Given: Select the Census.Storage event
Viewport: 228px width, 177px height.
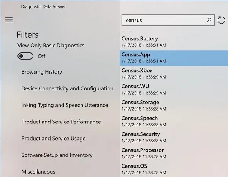Looking at the screenshot, I should pyautogui.click(x=174, y=106).
